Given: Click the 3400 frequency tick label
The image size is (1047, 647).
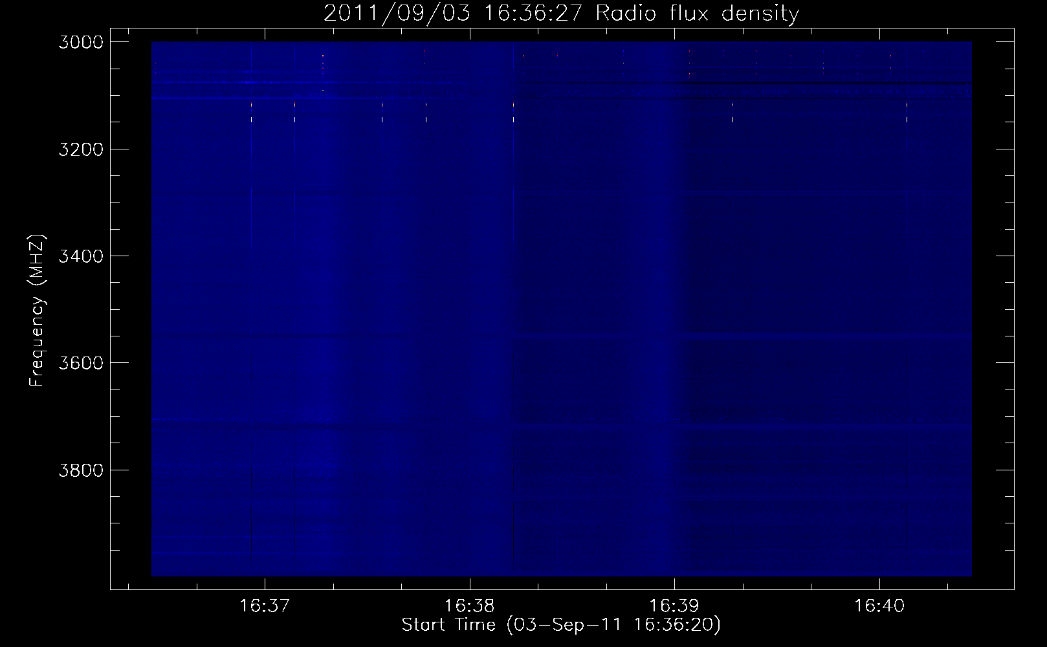Looking at the screenshot, I should [x=81, y=256].
